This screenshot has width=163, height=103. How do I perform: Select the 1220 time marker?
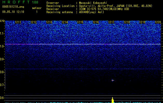pyautogui.click(x=158, y=22)
